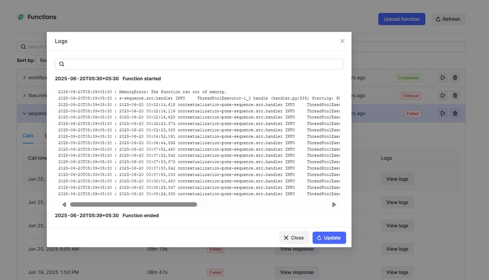Click the magnifier icon in logs search

(x=62, y=64)
